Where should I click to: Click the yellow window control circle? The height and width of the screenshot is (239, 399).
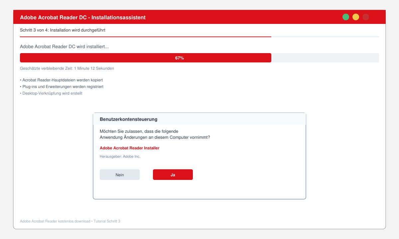[x=356, y=17]
